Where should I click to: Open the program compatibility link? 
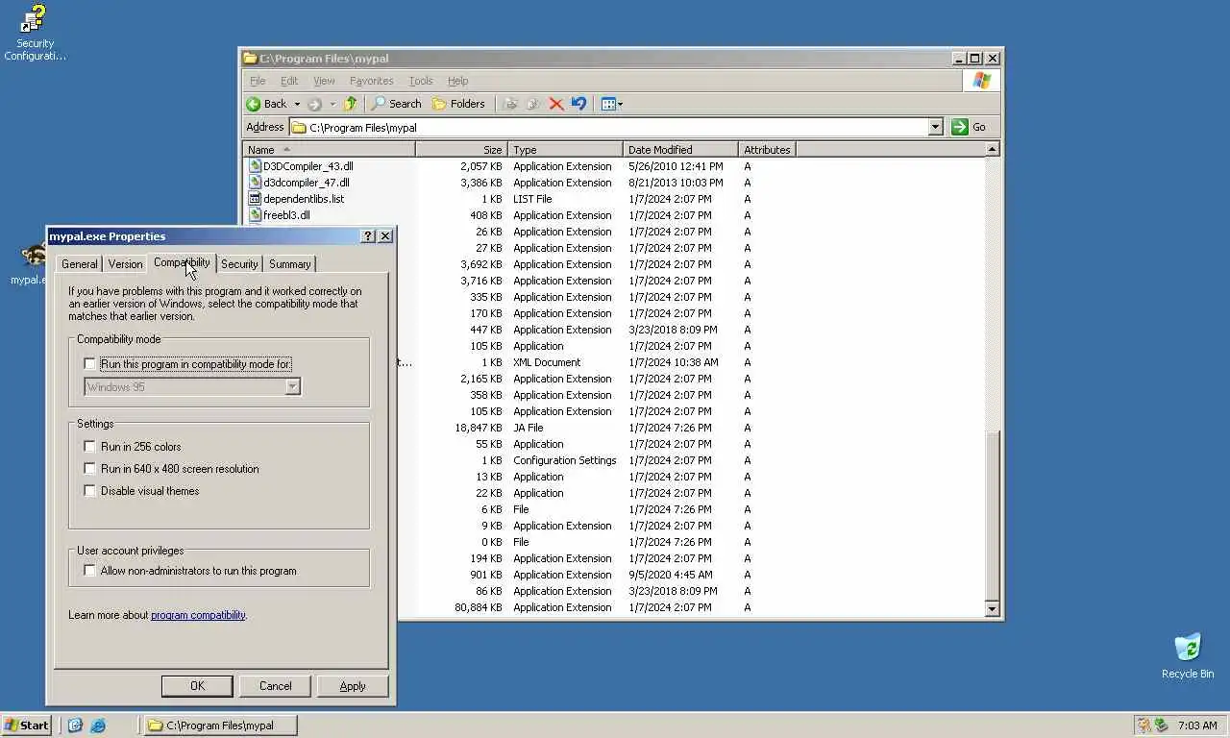point(198,615)
